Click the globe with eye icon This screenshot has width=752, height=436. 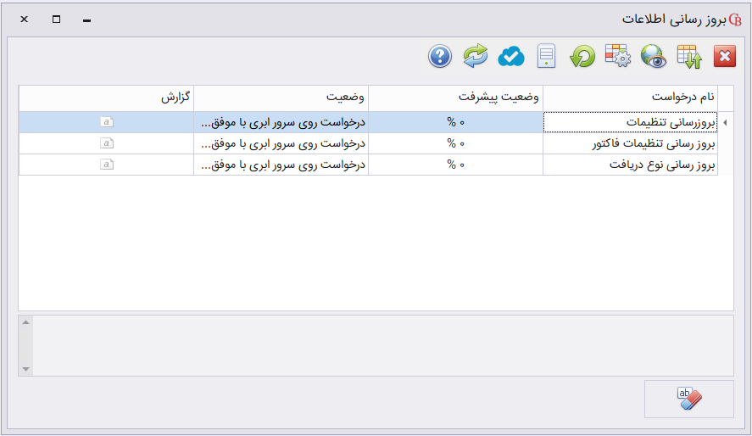(654, 57)
